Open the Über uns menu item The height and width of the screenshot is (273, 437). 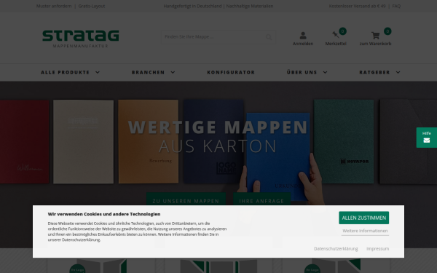click(x=302, y=72)
